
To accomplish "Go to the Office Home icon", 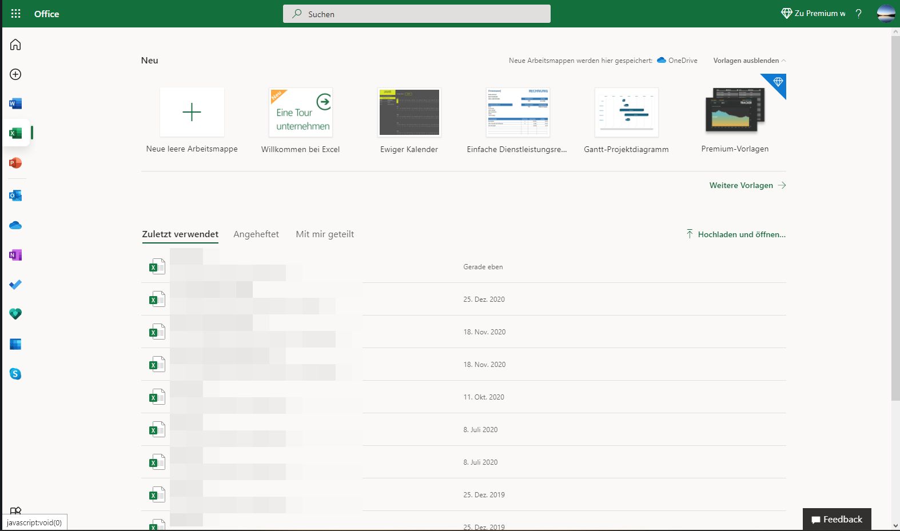I will pos(15,45).
